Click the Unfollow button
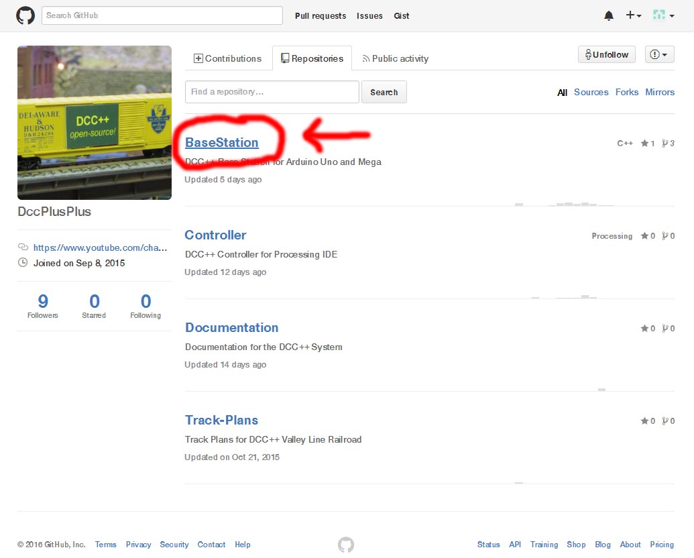 point(606,54)
